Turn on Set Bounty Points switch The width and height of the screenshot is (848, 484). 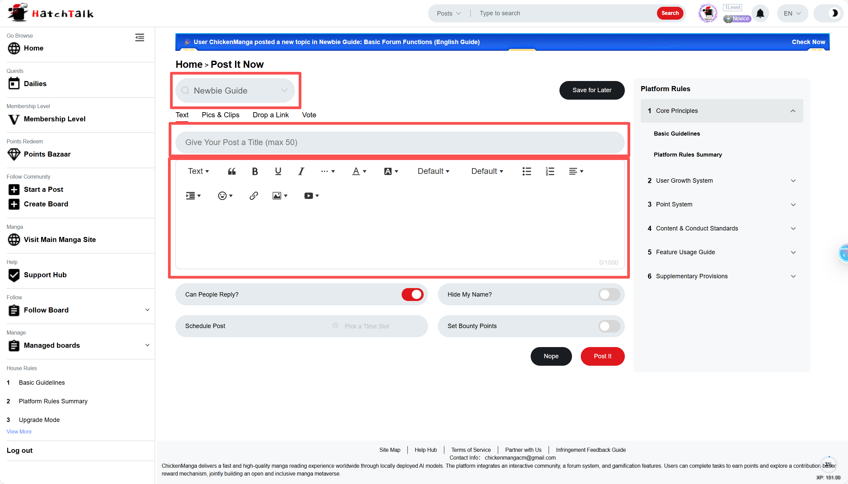[609, 326]
